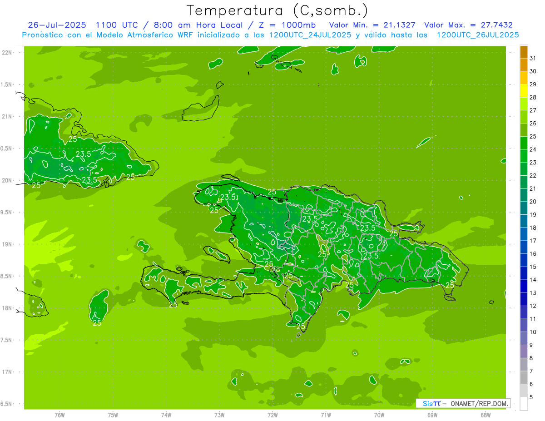This screenshot has width=545, height=421.
Task: Click the '18N' latitude axis label
Action: 8,308
